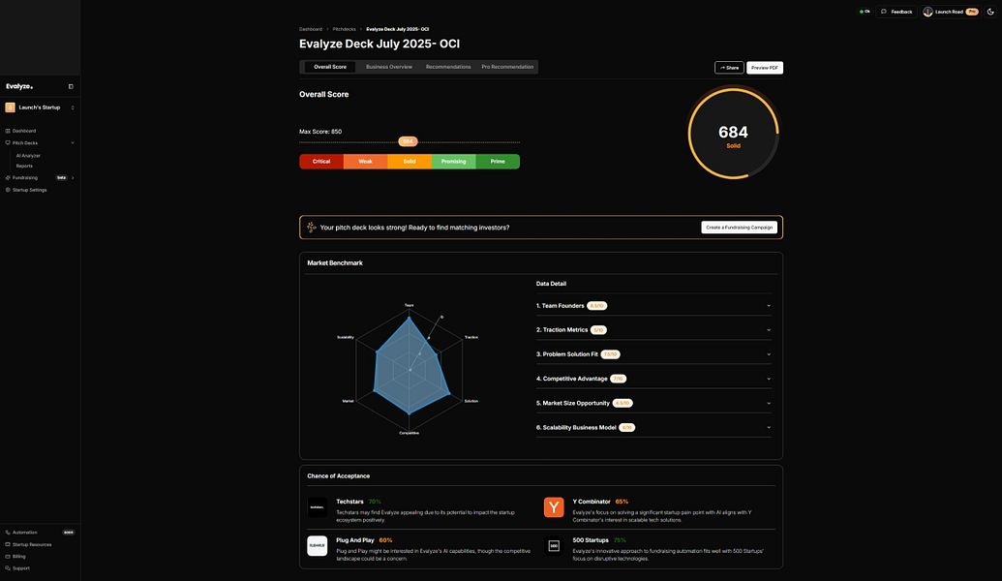Screen dimensions: 1002x581
Task: Click the green status indicator dot
Action: (862, 12)
